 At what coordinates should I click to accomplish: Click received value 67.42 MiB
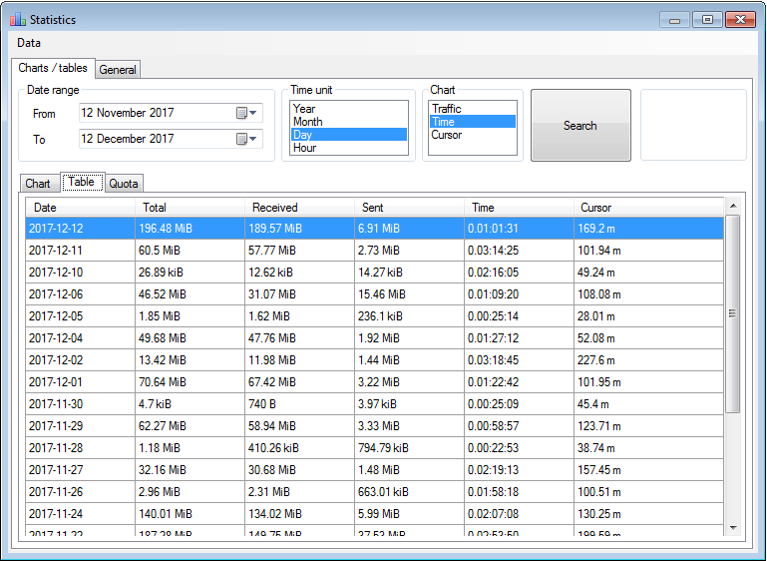(x=299, y=382)
